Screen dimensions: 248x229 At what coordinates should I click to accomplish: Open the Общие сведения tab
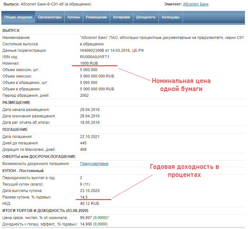coord(18,17)
